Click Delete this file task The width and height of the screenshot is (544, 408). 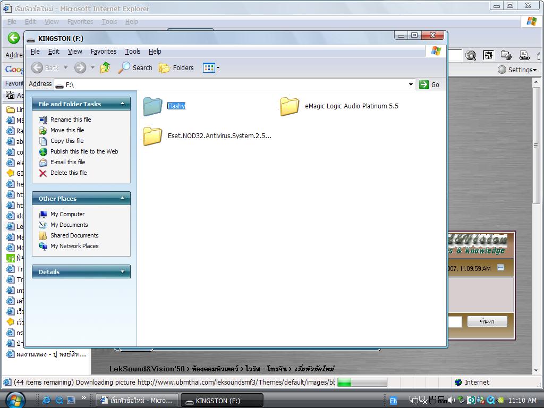point(63,173)
